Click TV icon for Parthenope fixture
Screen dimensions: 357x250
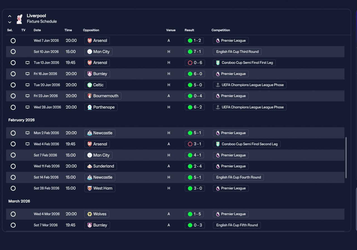tap(27, 107)
